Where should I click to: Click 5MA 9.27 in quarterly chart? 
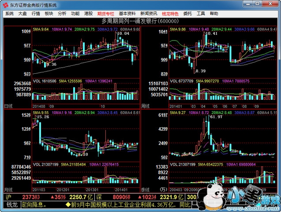(178, 113)
